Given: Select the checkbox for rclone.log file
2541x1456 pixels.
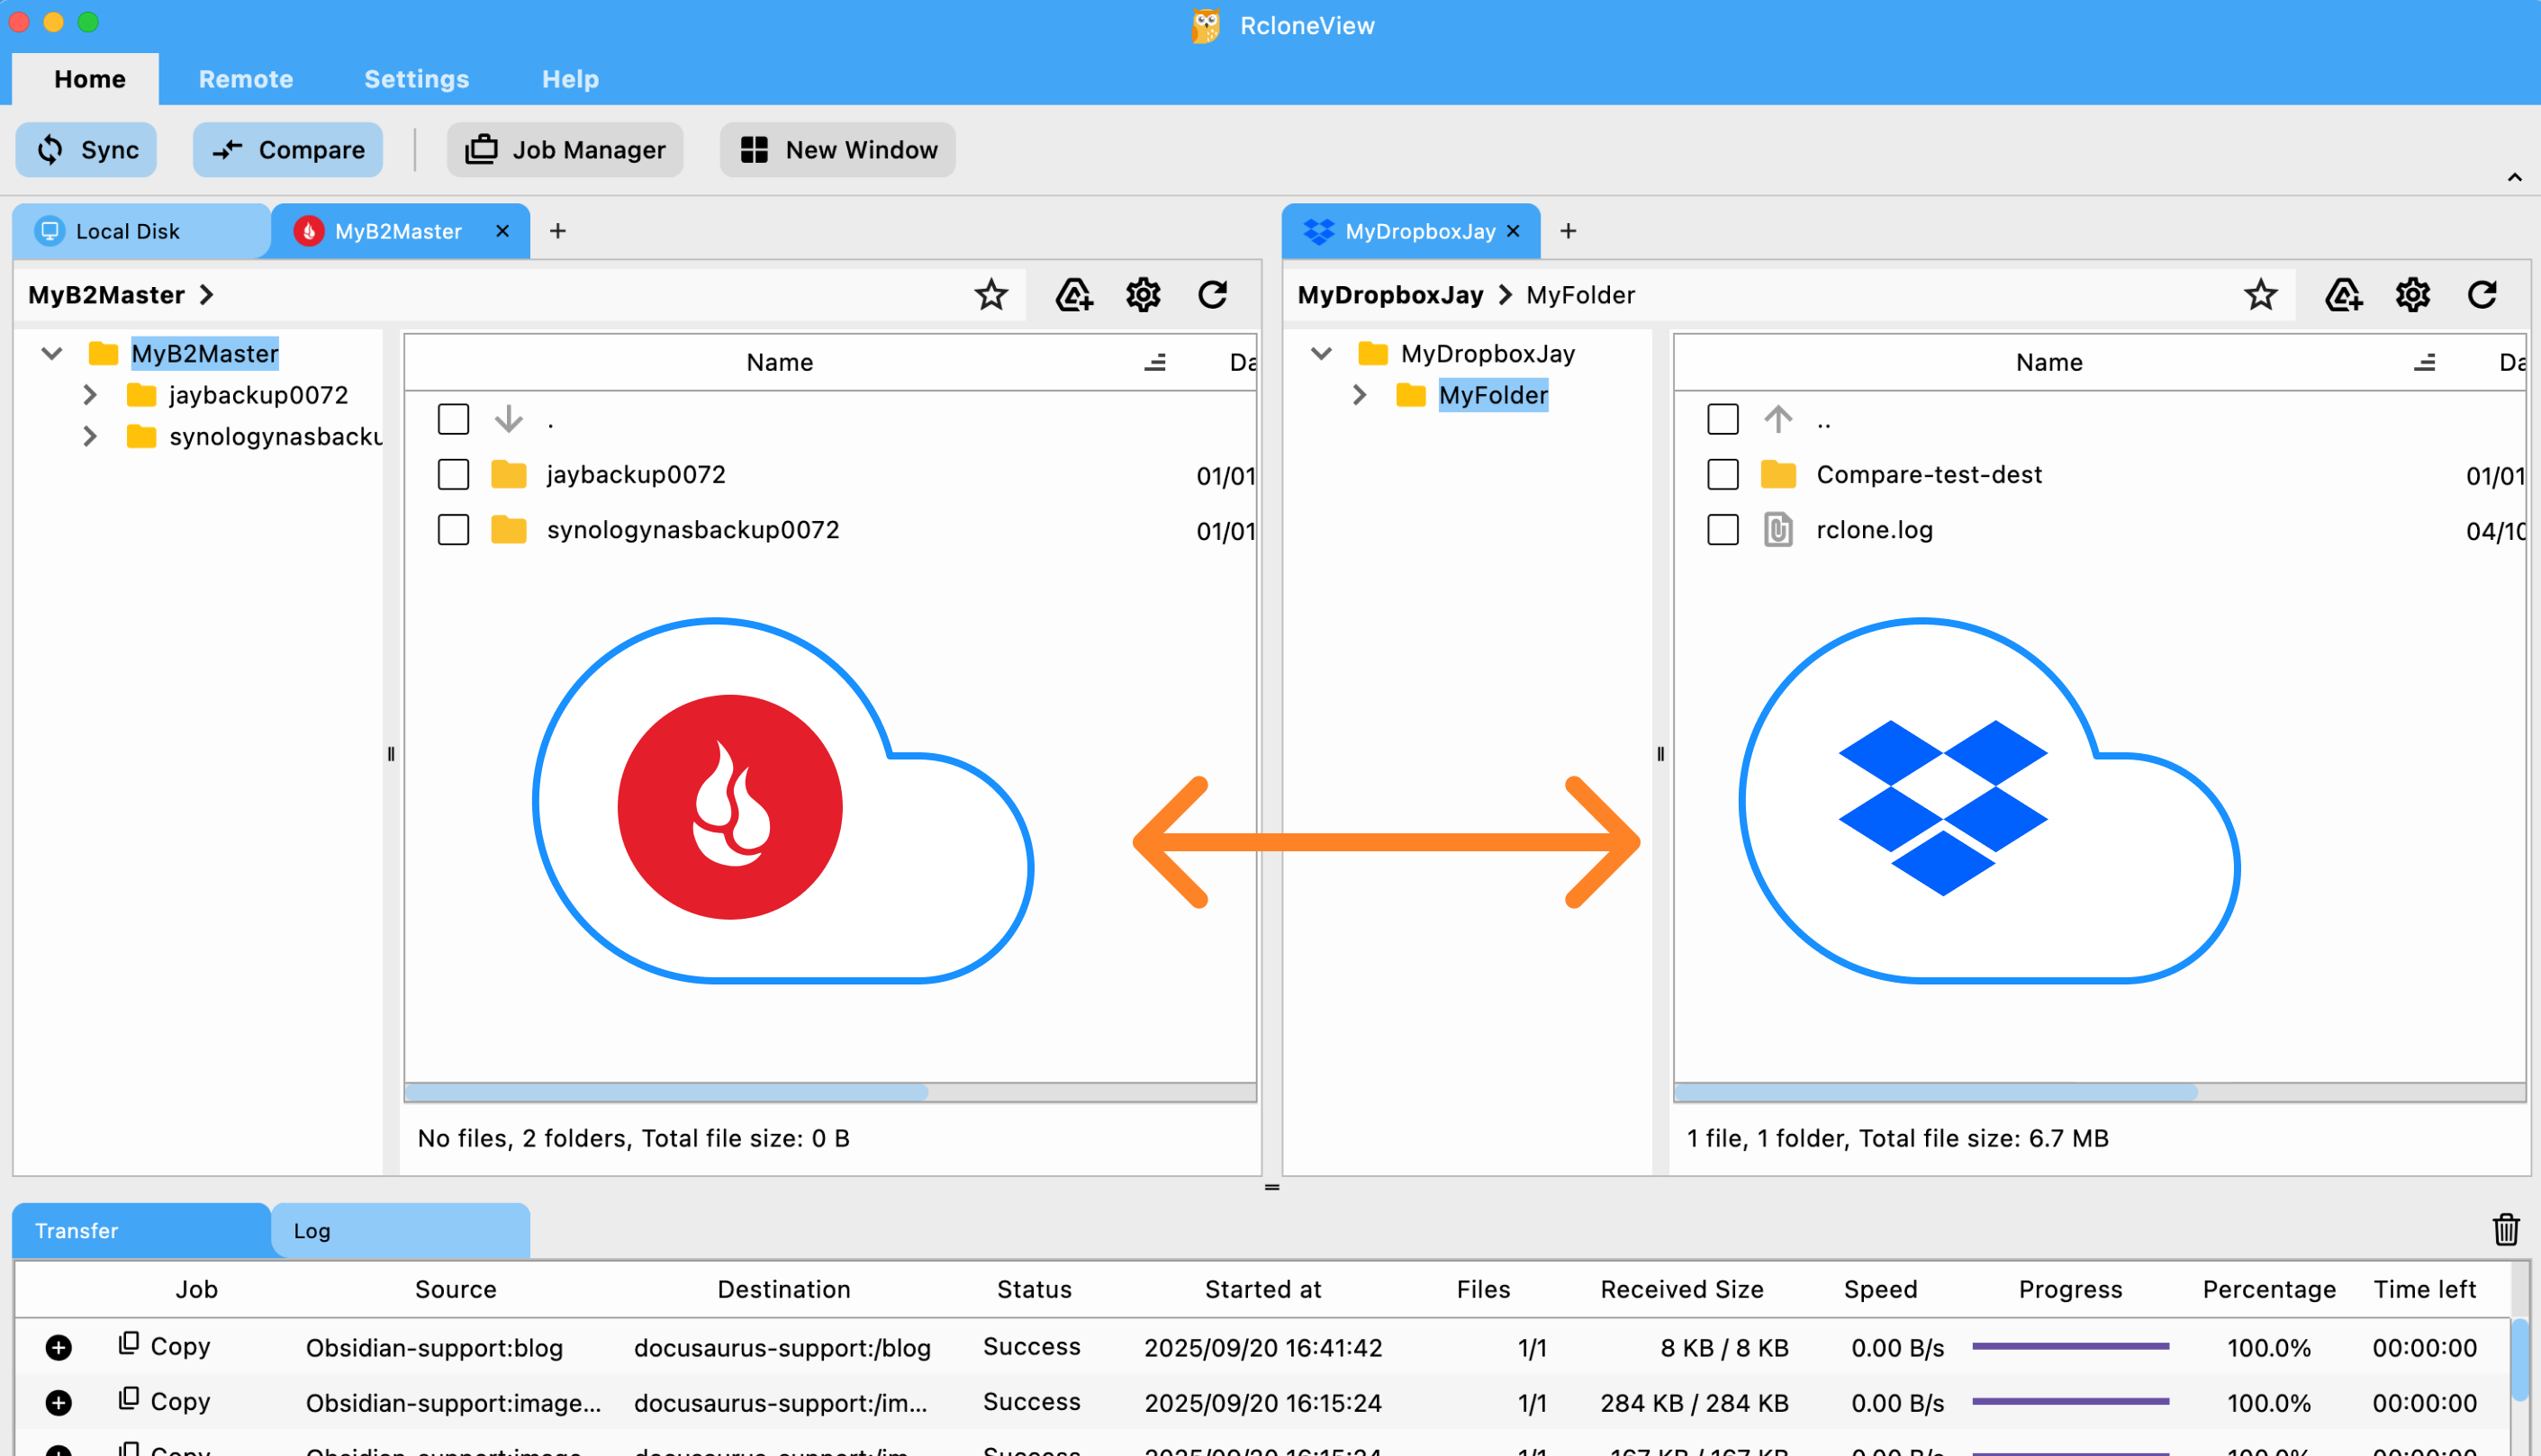Looking at the screenshot, I should (1723, 529).
